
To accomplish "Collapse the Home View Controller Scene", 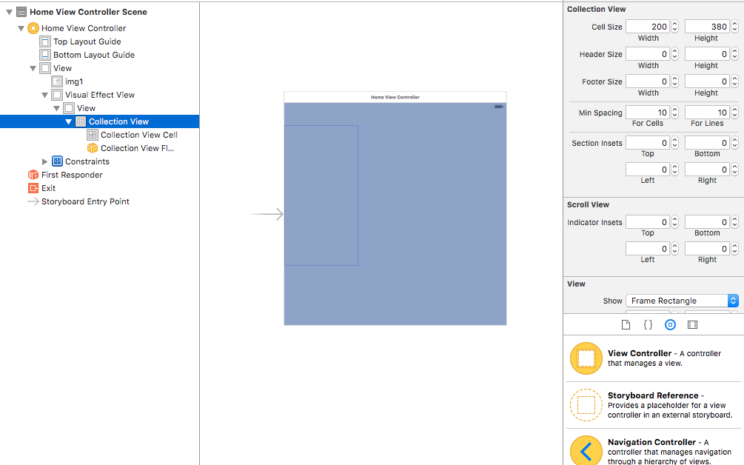I will pos(10,12).
